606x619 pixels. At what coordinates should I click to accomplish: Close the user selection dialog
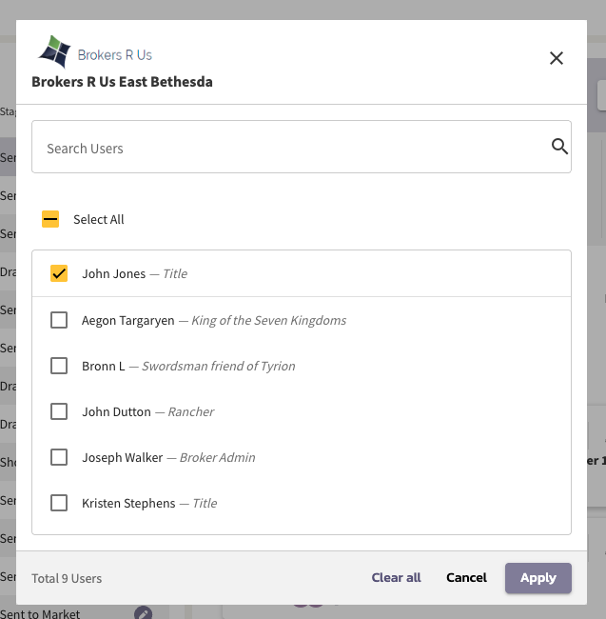(557, 58)
